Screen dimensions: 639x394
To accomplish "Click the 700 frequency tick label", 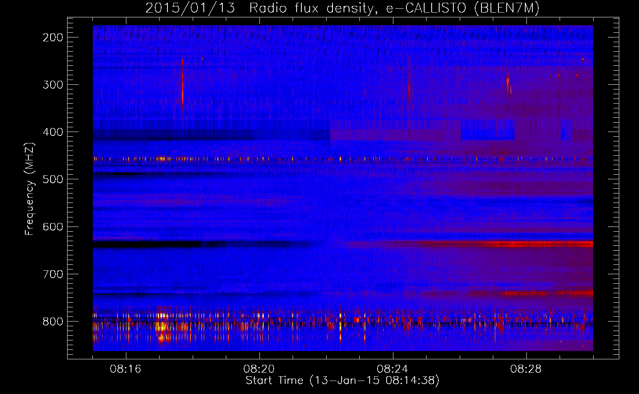I will coord(53,274).
